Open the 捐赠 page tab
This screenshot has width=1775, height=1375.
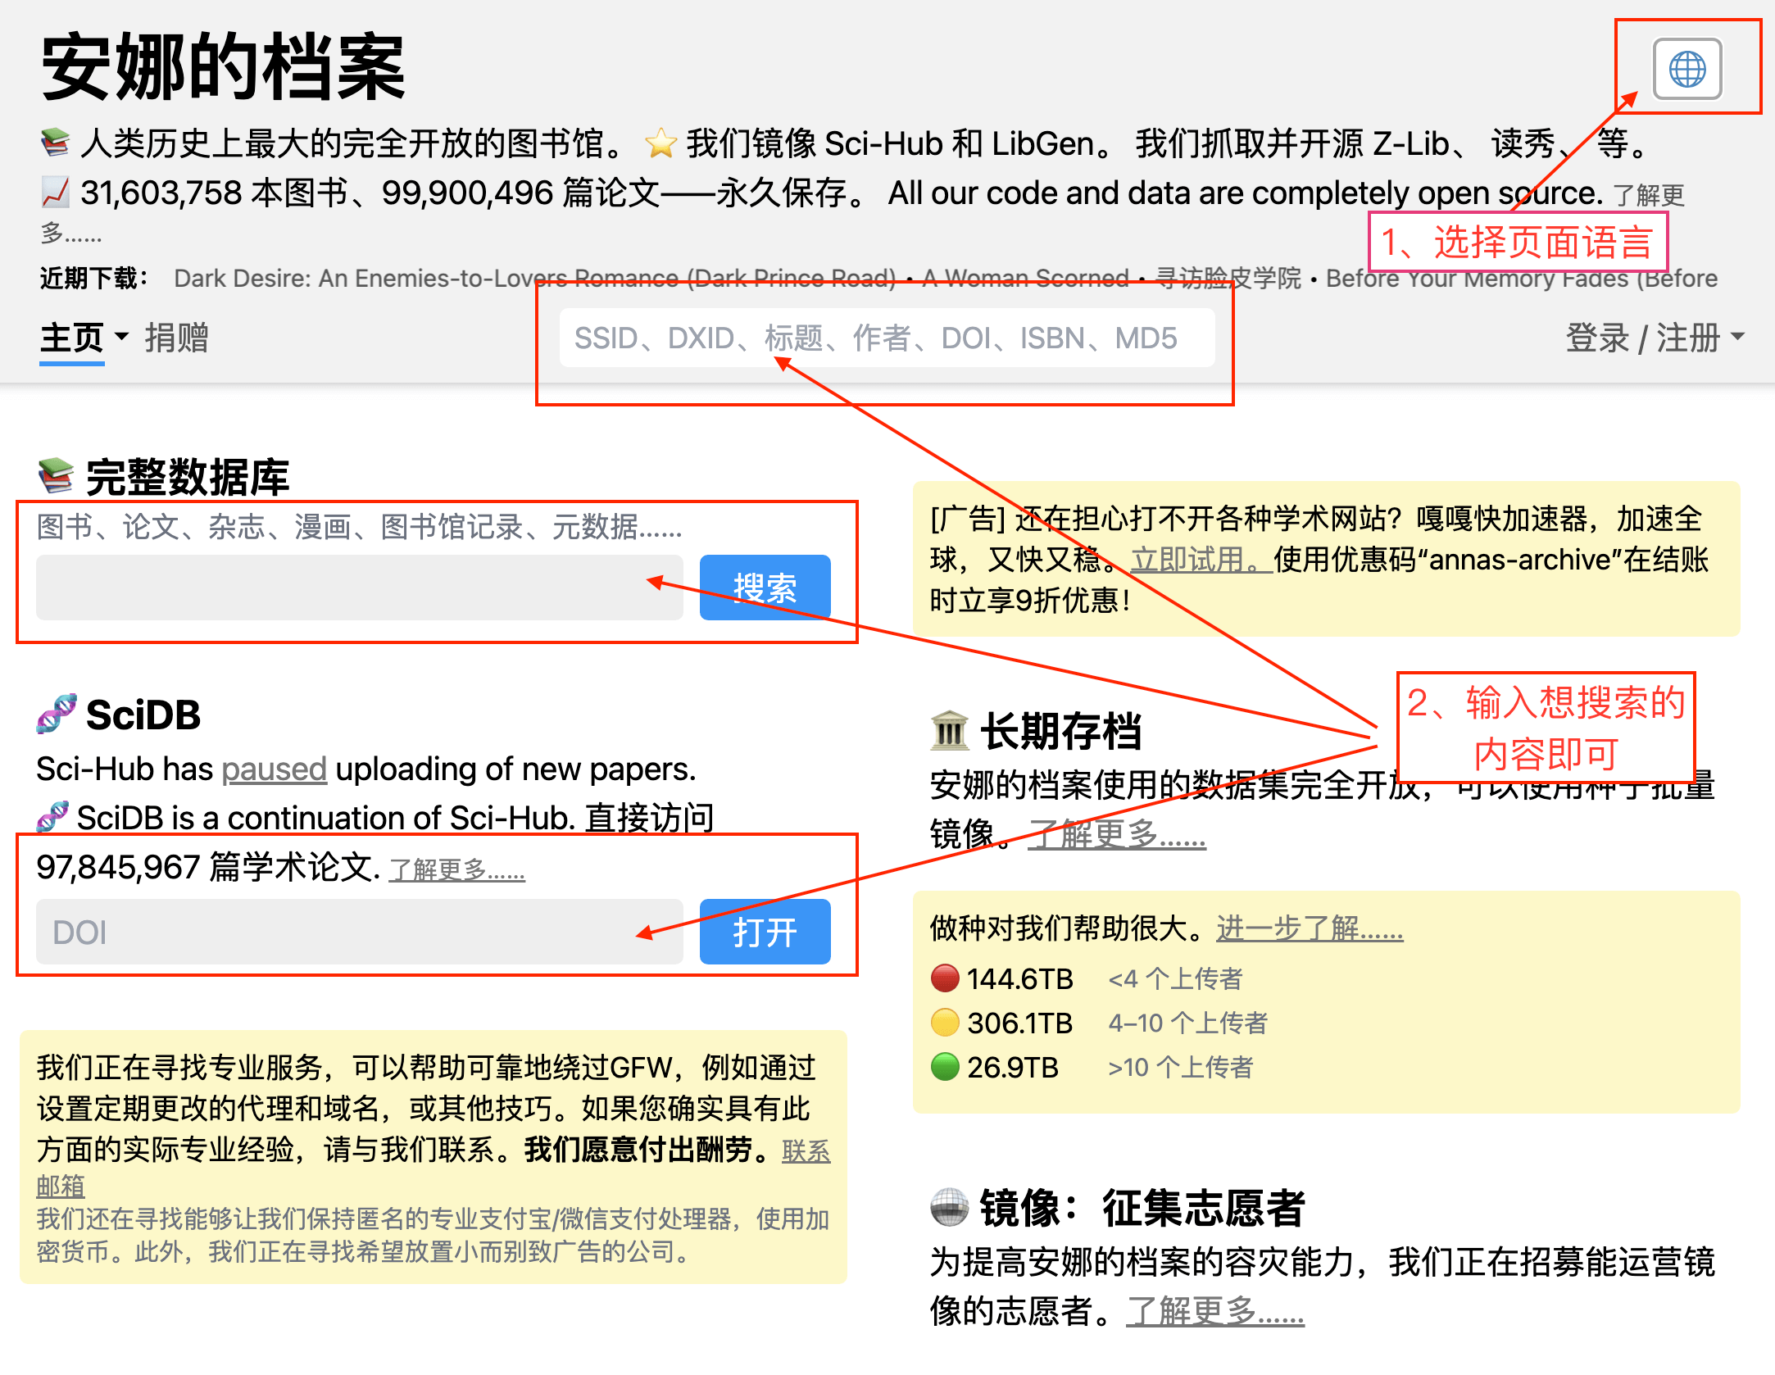176,338
